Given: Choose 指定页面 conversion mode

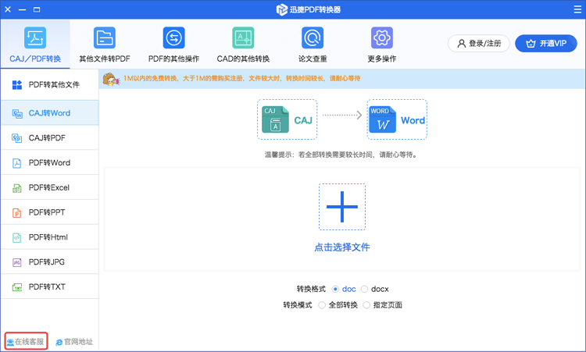Looking at the screenshot, I should [366, 305].
